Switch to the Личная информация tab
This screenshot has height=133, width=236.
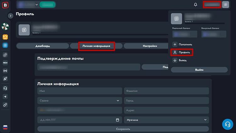tap(96, 46)
